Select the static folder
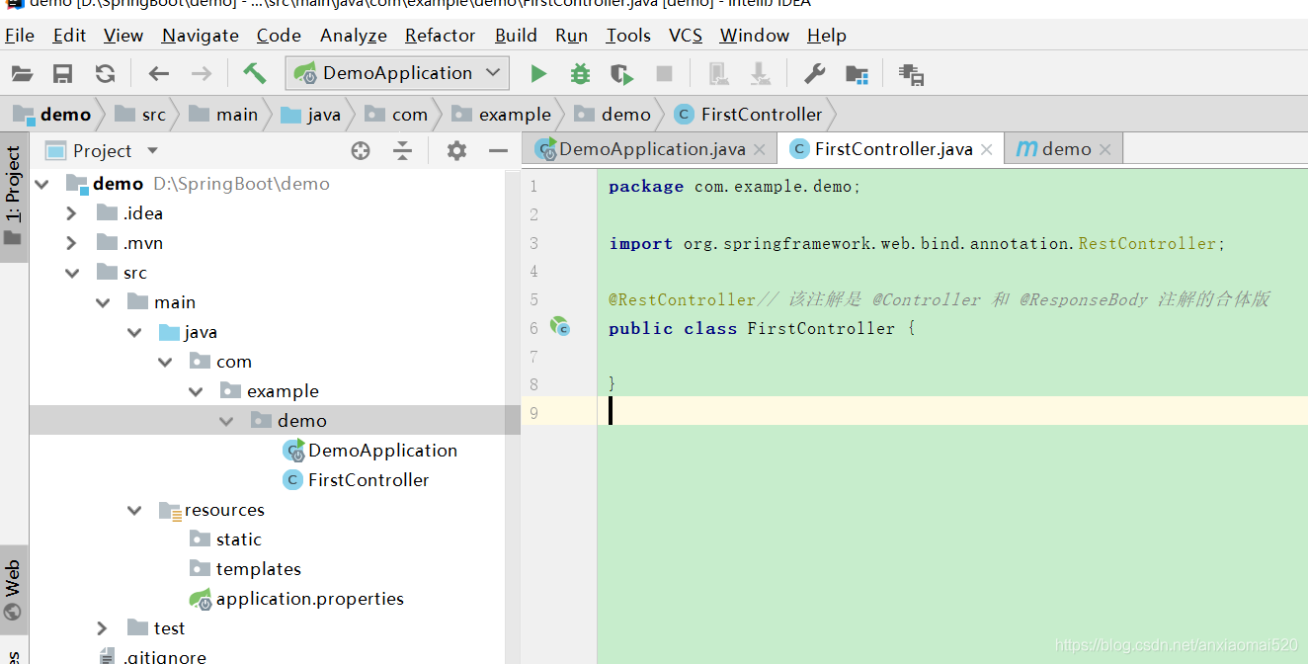Screen dimensions: 1308x664 coord(238,539)
